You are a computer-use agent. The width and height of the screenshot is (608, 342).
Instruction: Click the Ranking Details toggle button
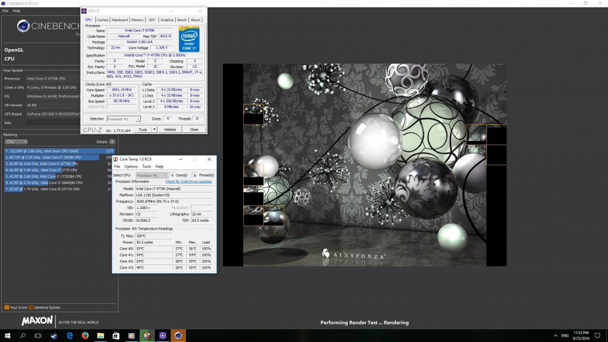point(112,142)
